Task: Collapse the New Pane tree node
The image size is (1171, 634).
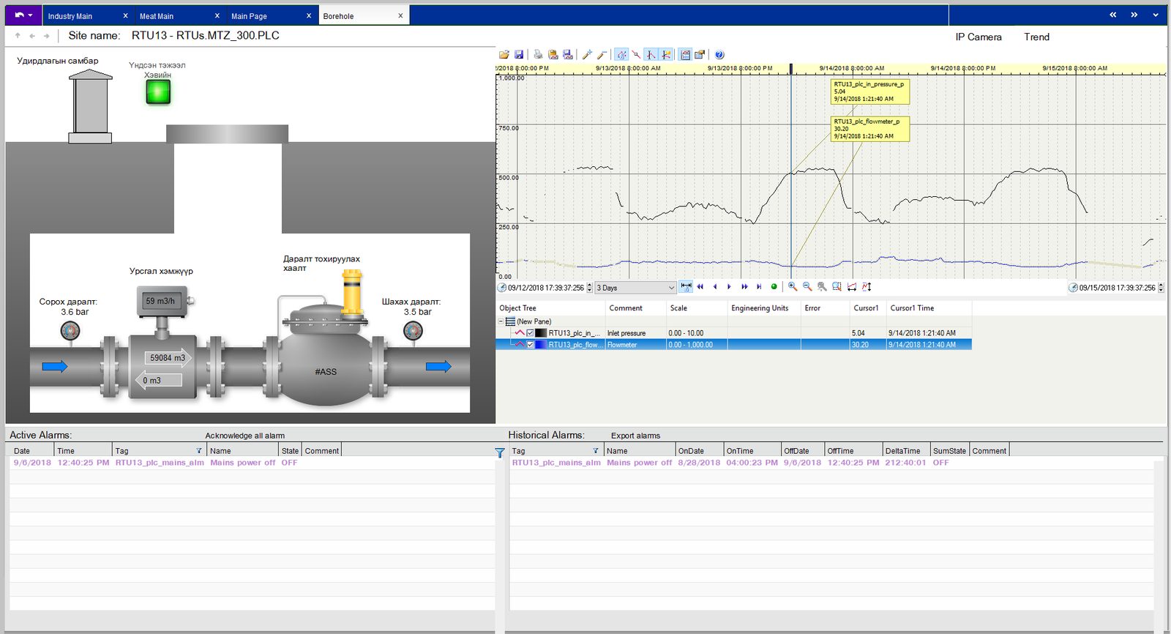Action: 501,321
